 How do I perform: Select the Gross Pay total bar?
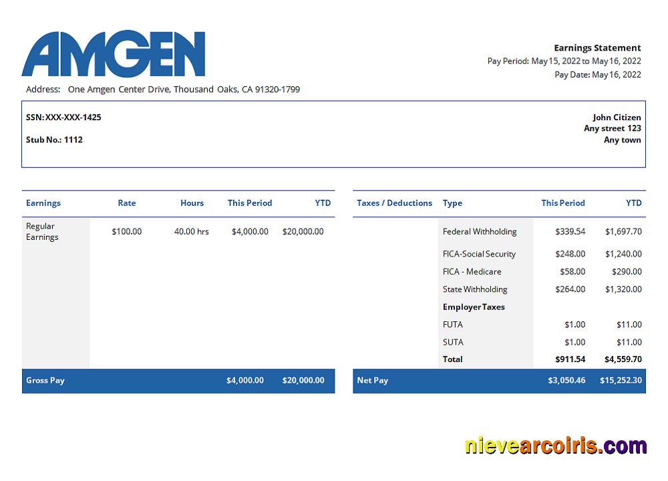[46, 381]
